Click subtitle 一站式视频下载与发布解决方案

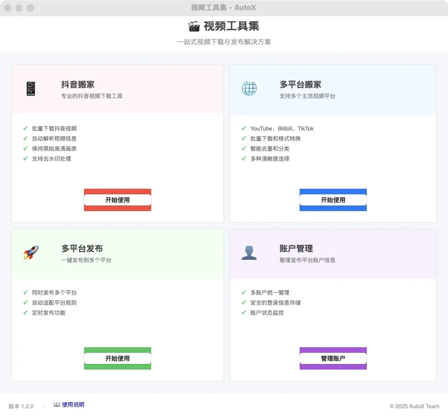coord(224,42)
